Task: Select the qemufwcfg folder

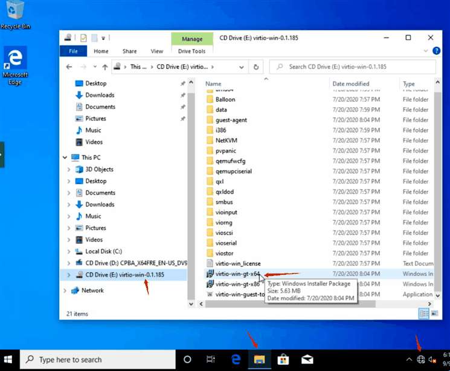Action: tap(231, 161)
